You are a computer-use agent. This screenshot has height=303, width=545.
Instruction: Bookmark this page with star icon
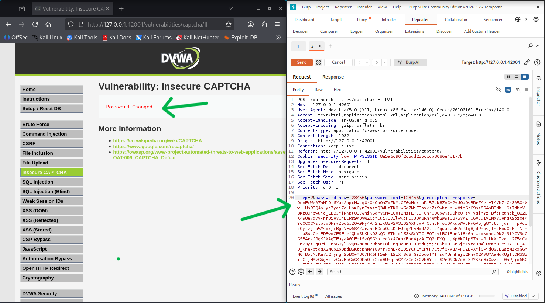pyautogui.click(x=229, y=24)
